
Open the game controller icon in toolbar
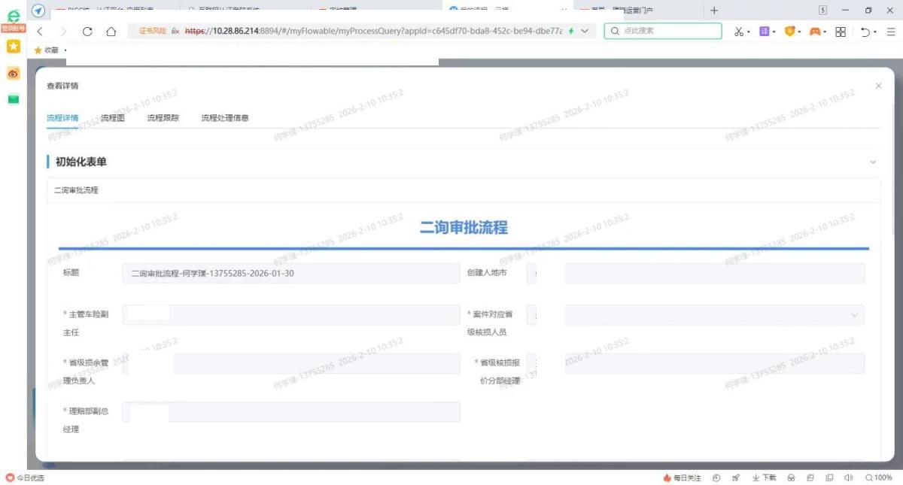[814, 32]
